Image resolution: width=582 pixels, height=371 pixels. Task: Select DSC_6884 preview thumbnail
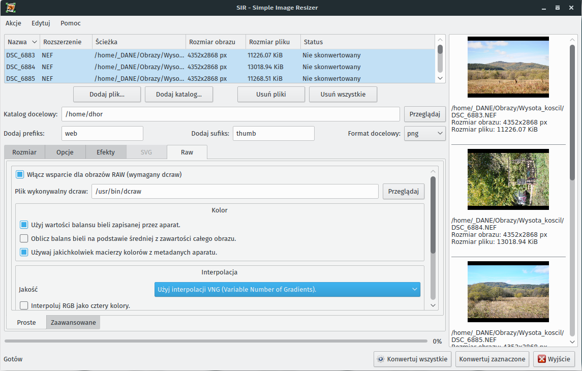(508, 179)
